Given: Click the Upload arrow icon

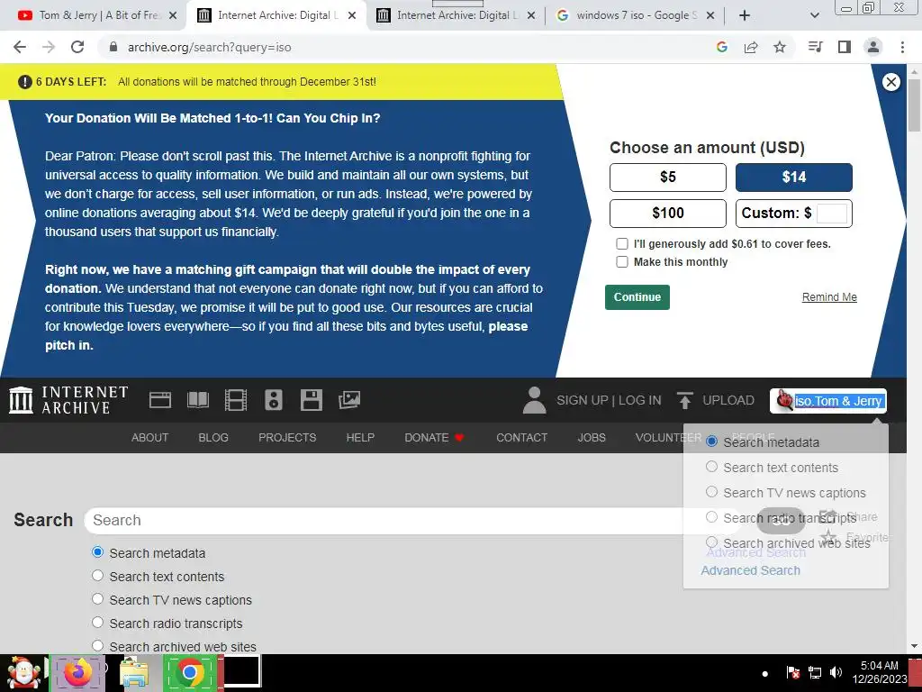Looking at the screenshot, I should (685, 400).
